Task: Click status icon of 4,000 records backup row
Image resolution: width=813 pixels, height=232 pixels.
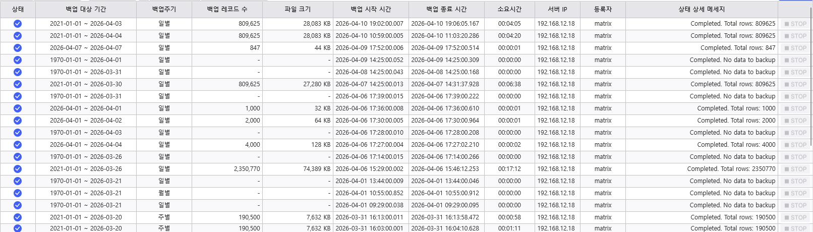Action: 18,145
